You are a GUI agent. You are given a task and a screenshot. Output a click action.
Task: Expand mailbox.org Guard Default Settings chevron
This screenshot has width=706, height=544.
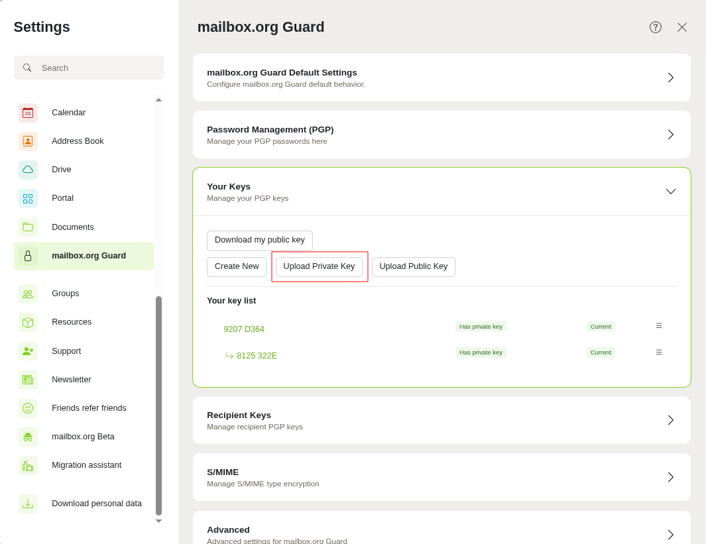(x=671, y=78)
